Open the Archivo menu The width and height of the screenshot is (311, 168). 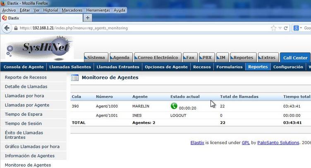click(9, 10)
